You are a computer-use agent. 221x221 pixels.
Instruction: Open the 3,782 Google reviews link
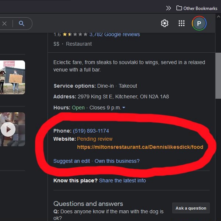[x=115, y=34]
